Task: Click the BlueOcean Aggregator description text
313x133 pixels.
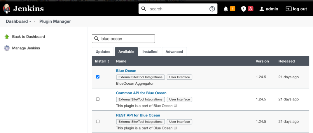Action: [135, 84]
